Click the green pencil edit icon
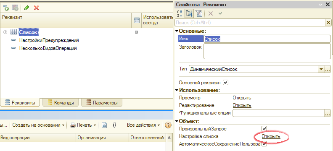 pyautogui.click(x=26, y=8)
